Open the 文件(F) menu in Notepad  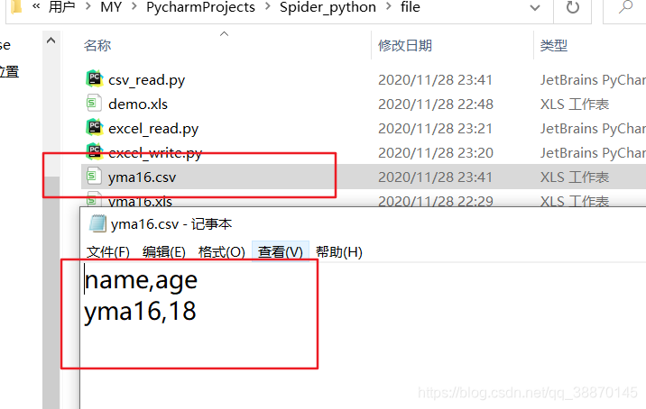(108, 252)
